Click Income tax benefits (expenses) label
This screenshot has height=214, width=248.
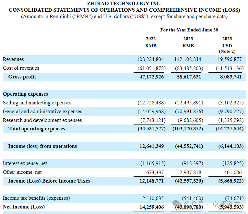(36, 198)
